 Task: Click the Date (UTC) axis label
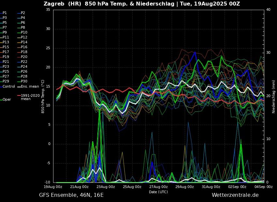pyautogui.click(x=158, y=192)
